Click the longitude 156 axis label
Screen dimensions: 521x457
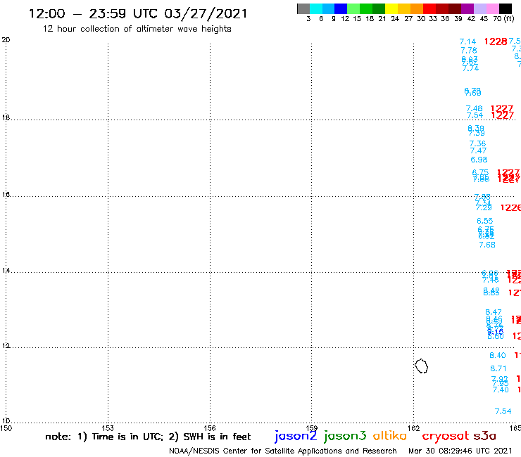click(210, 428)
